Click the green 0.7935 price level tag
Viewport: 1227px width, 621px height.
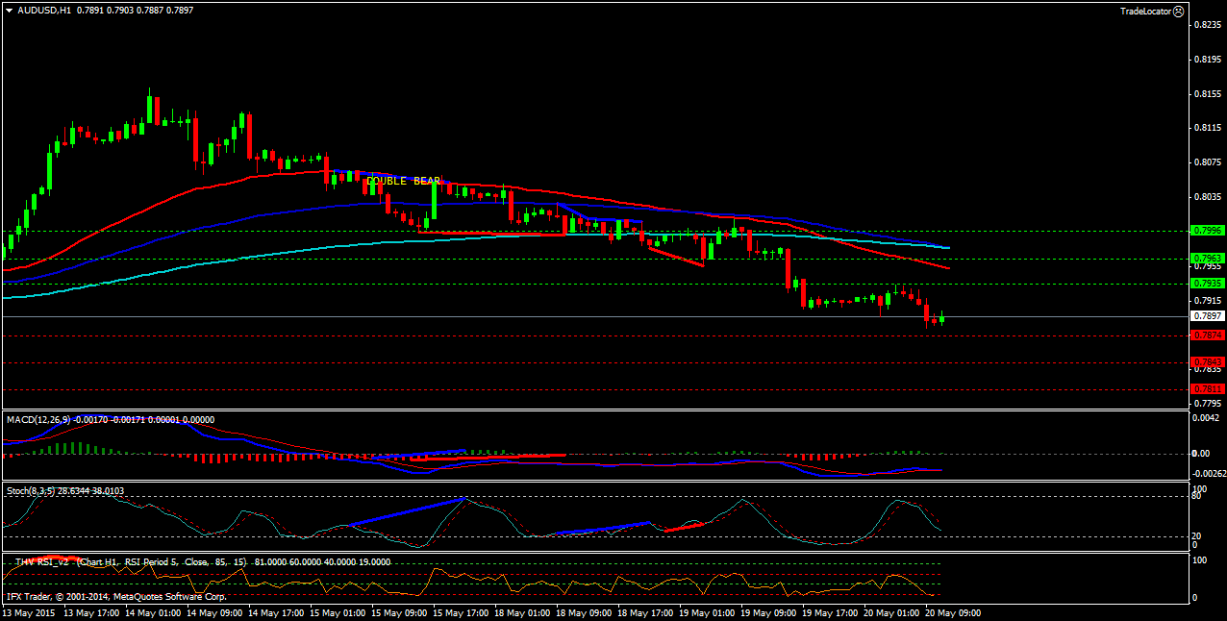[x=1207, y=284]
